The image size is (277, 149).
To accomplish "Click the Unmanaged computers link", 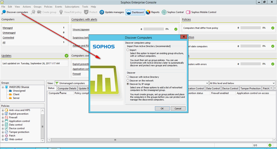I will 9,33.
